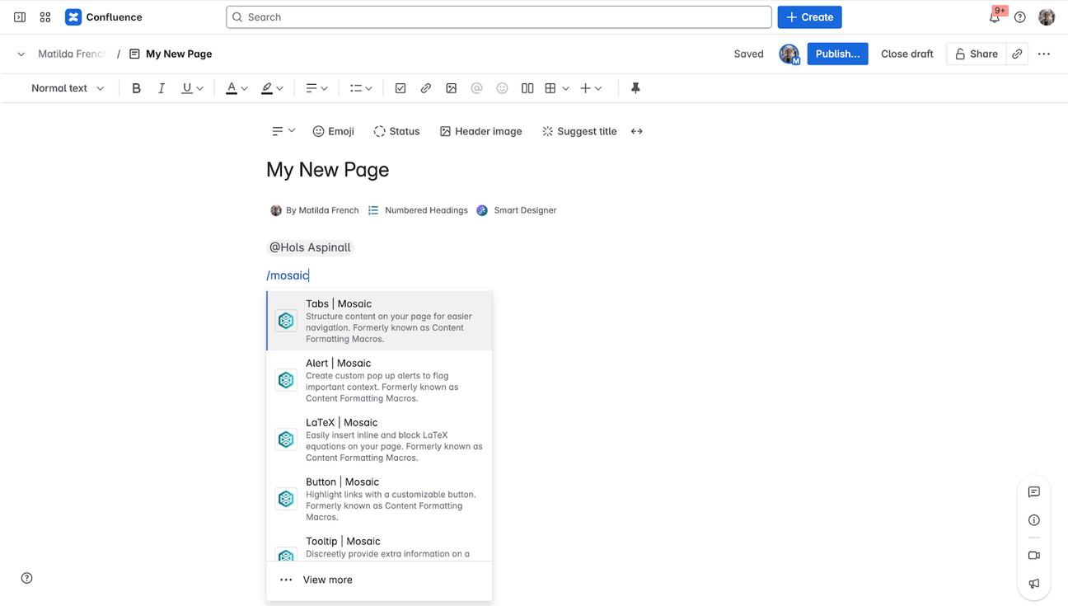The image size is (1068, 606).
Task: Open the emoji picker in the toolbar
Action: pyautogui.click(x=502, y=88)
